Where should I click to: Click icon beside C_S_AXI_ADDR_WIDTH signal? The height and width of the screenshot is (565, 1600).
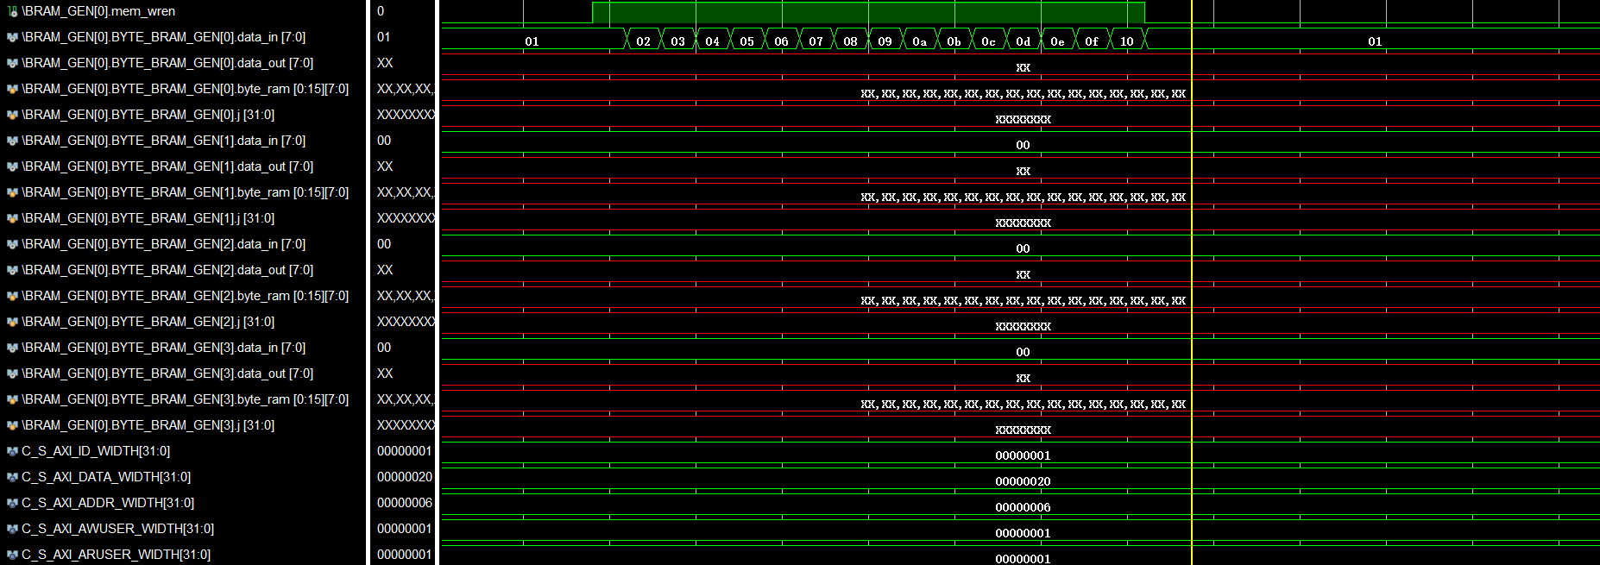click(x=12, y=503)
